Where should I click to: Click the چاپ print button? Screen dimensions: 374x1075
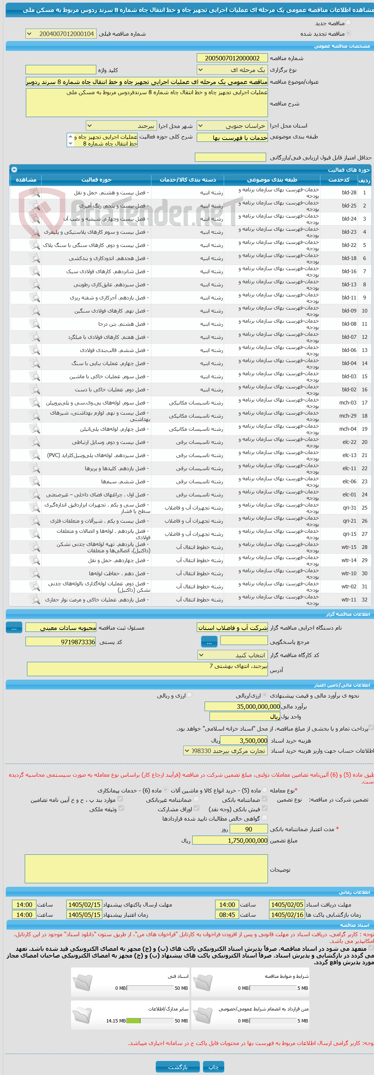pyautogui.click(x=214, y=1067)
